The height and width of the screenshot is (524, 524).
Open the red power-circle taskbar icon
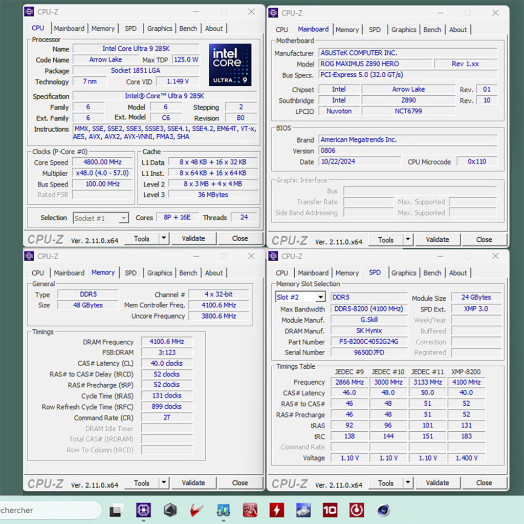[357, 510]
